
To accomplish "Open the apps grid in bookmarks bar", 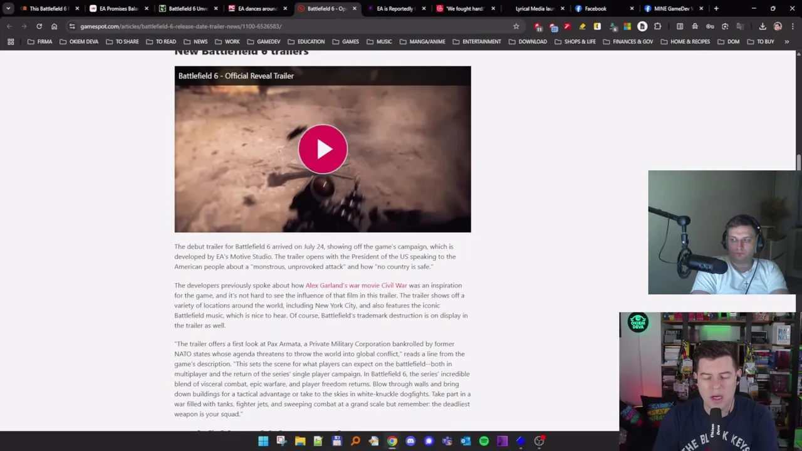I will click(11, 41).
